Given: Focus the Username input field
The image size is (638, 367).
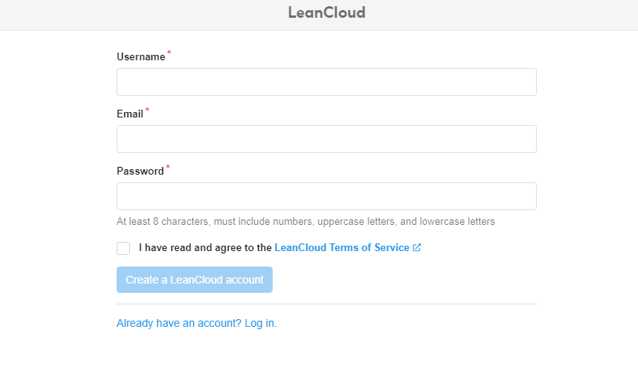Looking at the screenshot, I should pos(327,82).
